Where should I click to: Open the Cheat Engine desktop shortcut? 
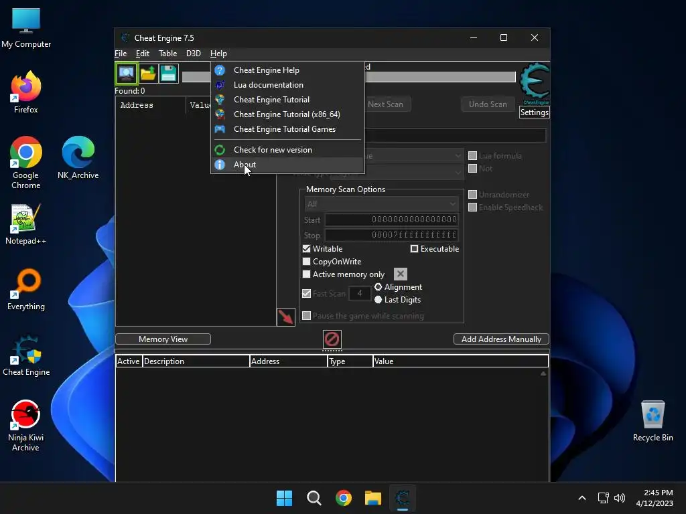26,355
